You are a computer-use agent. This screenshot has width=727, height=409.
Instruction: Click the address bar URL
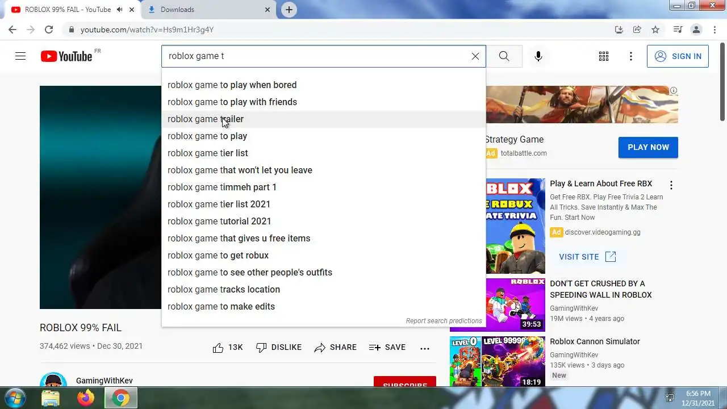147,30
